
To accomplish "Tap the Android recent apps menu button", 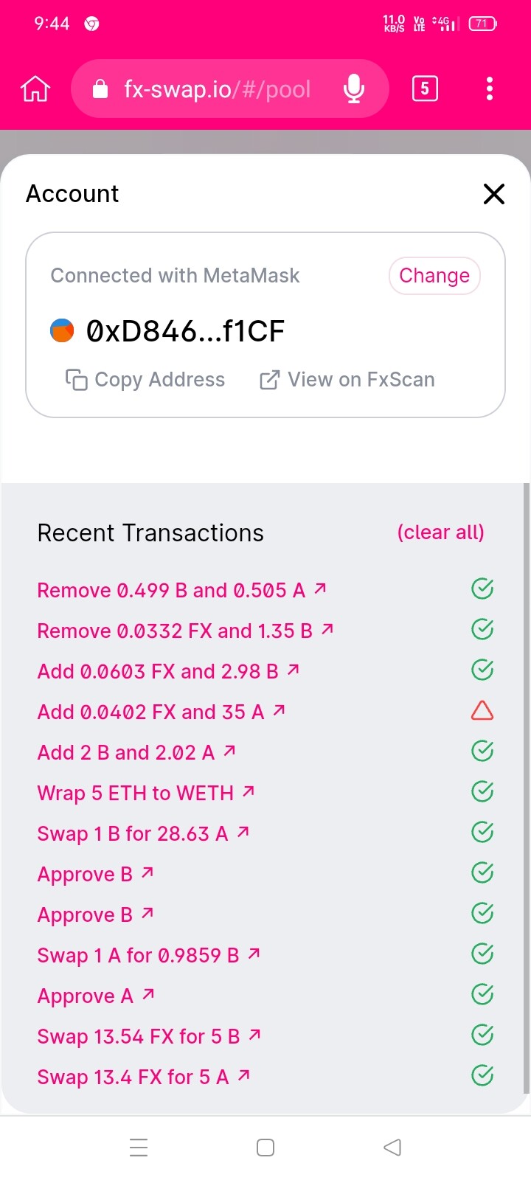I will pos(139,1148).
